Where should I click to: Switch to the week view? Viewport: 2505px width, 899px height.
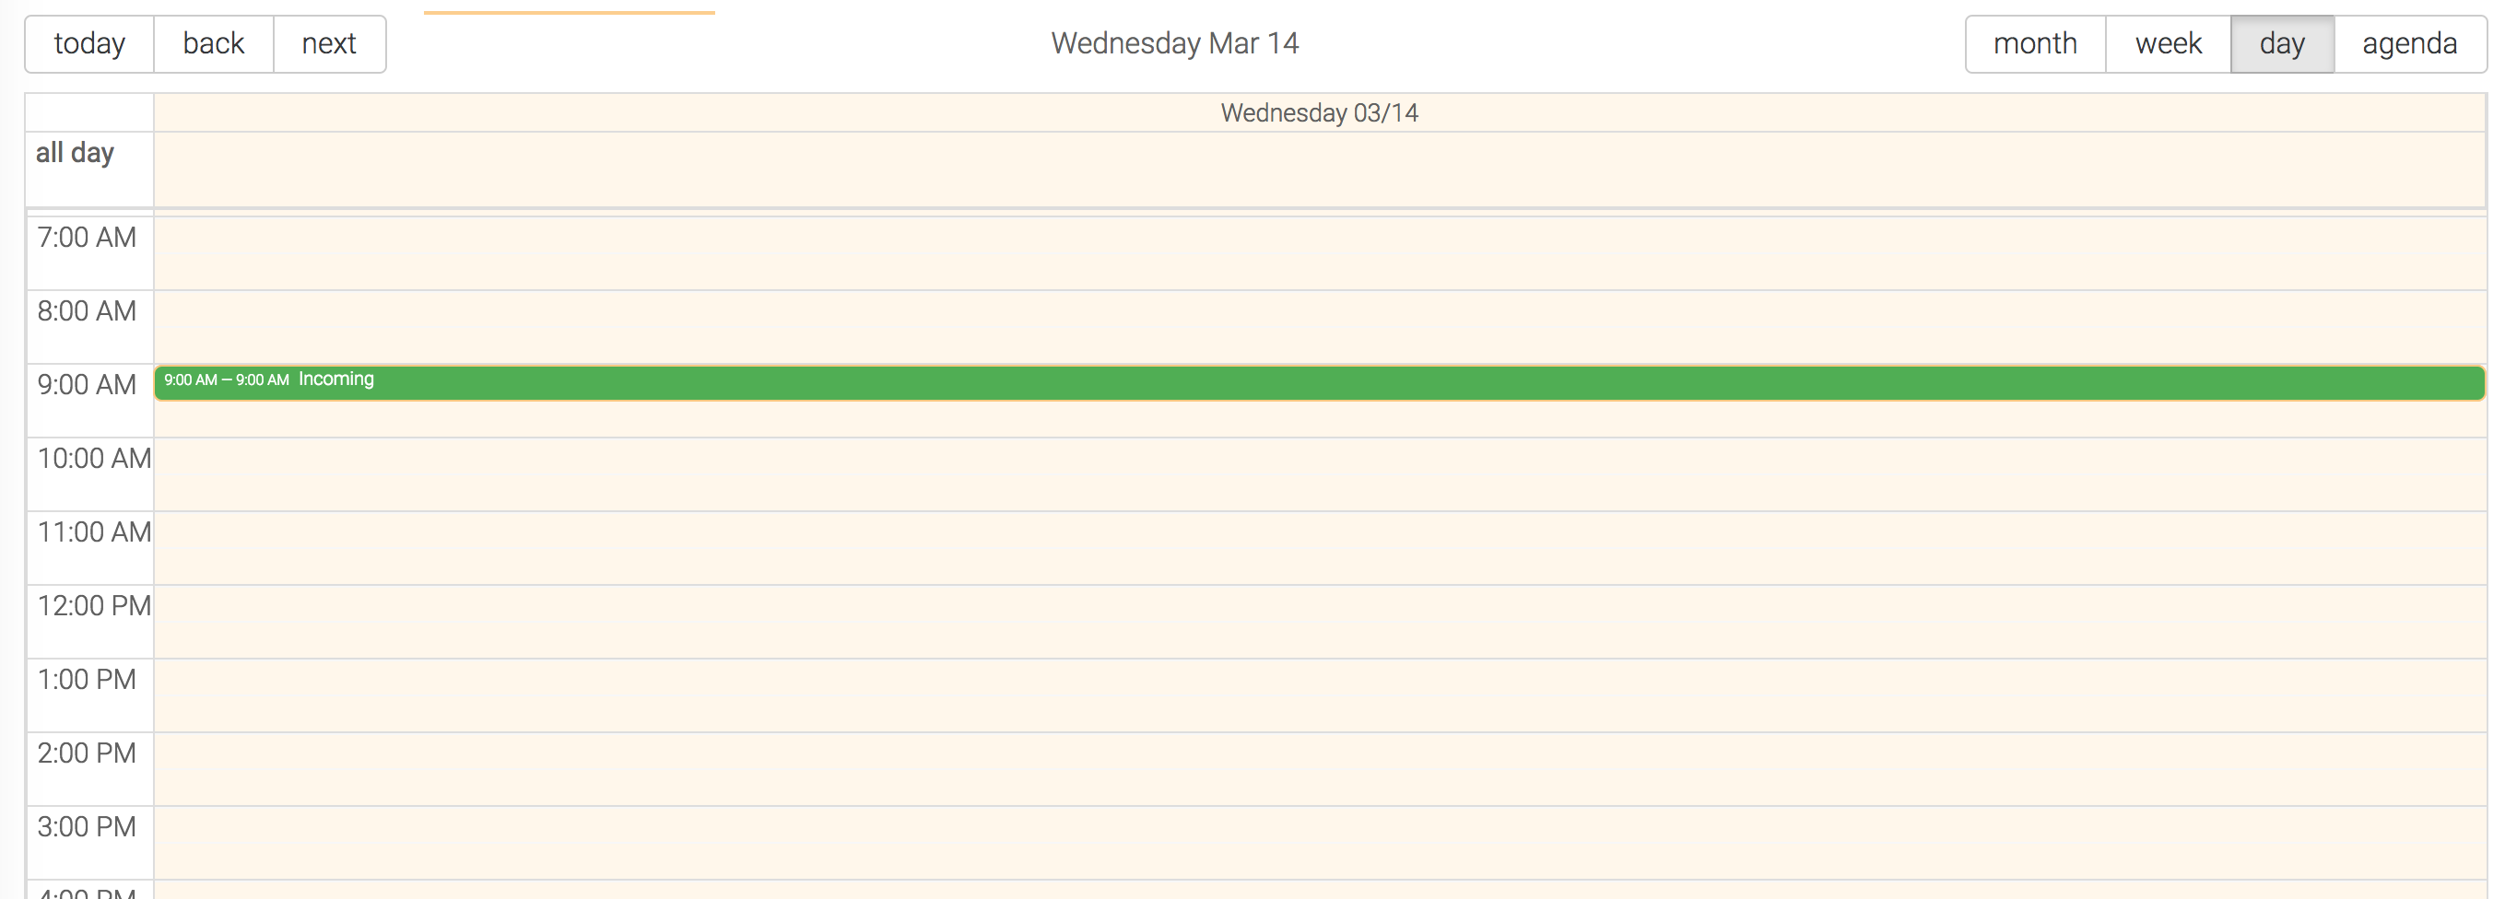pyautogui.click(x=2167, y=42)
